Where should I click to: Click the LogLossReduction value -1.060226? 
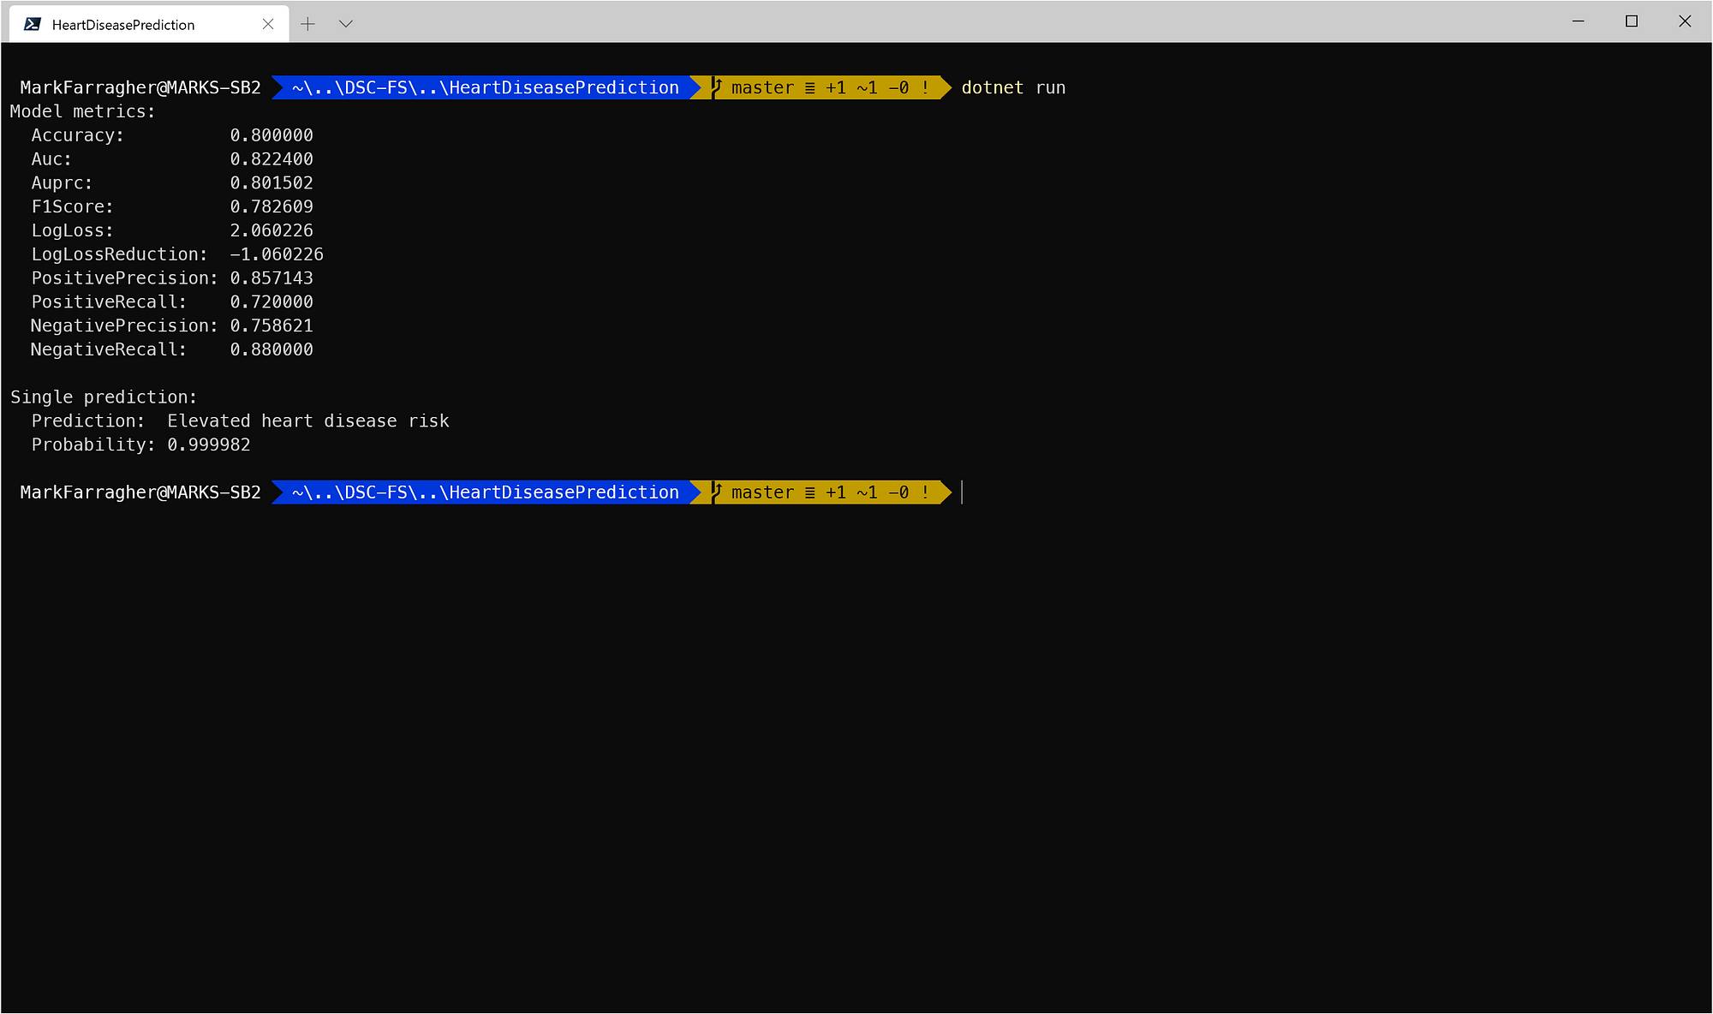point(277,254)
